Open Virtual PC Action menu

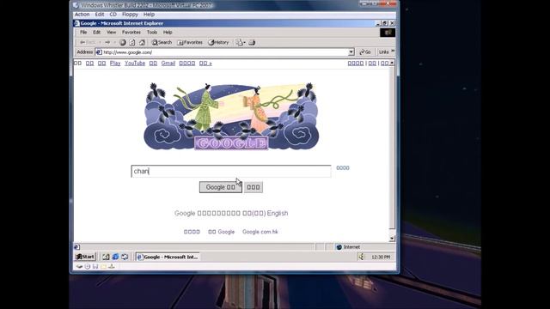82,15
